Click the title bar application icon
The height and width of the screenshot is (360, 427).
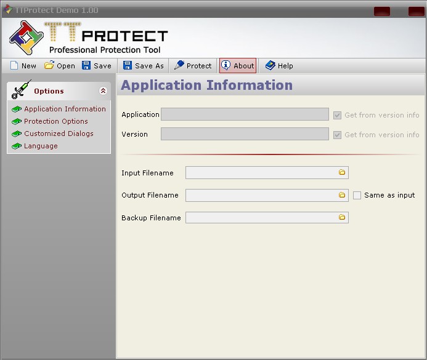8,9
